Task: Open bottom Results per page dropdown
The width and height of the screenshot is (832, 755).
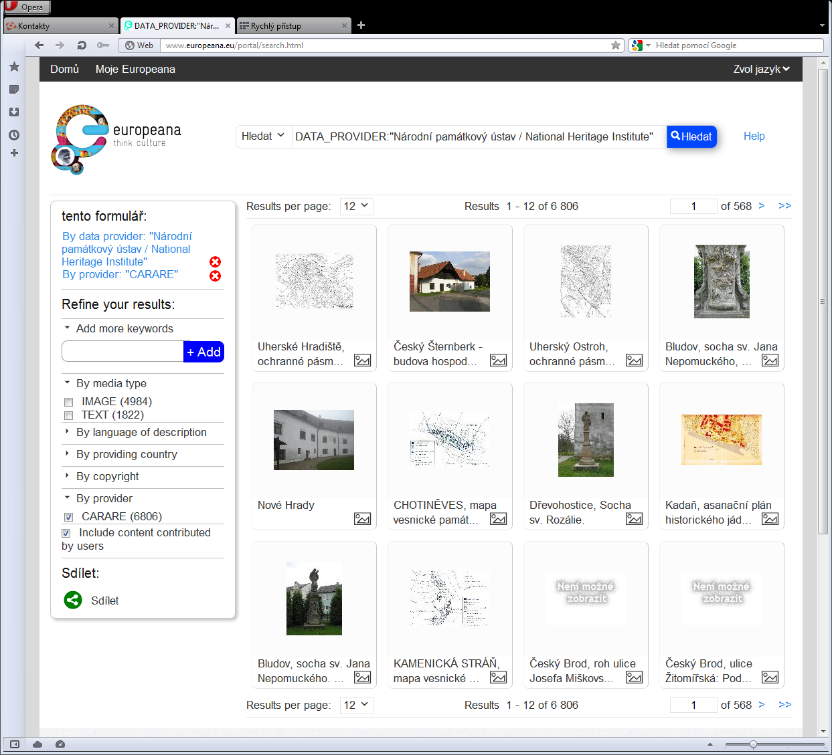Action: (357, 706)
